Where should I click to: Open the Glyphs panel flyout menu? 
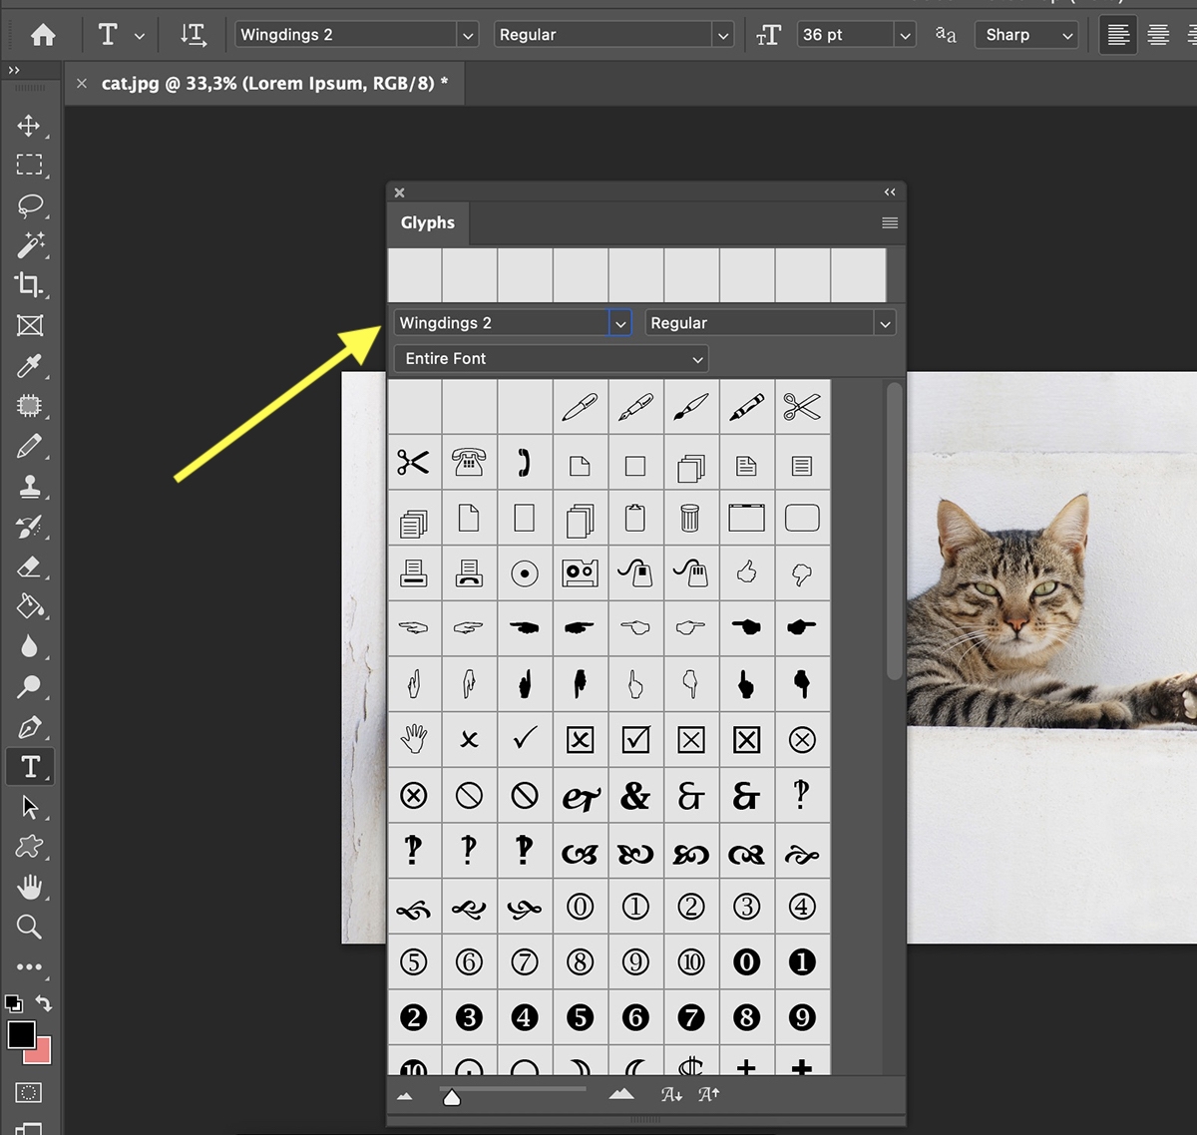coord(890,223)
